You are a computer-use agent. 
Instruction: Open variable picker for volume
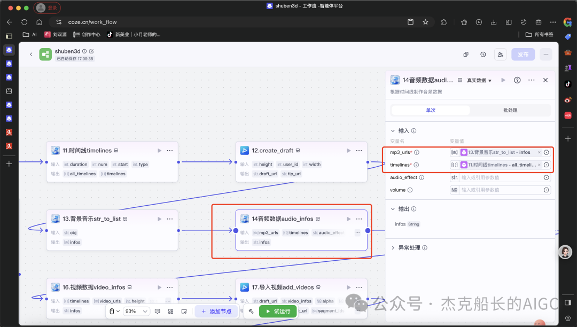click(547, 190)
